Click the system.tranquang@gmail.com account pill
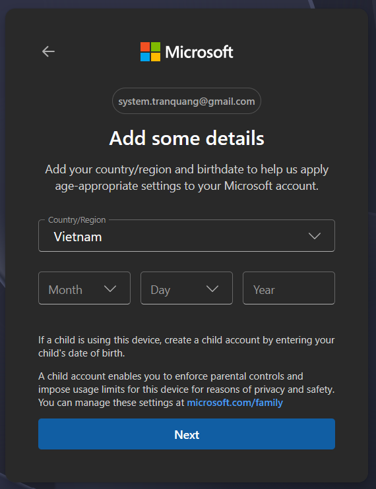The image size is (376, 489). pyautogui.click(x=187, y=101)
